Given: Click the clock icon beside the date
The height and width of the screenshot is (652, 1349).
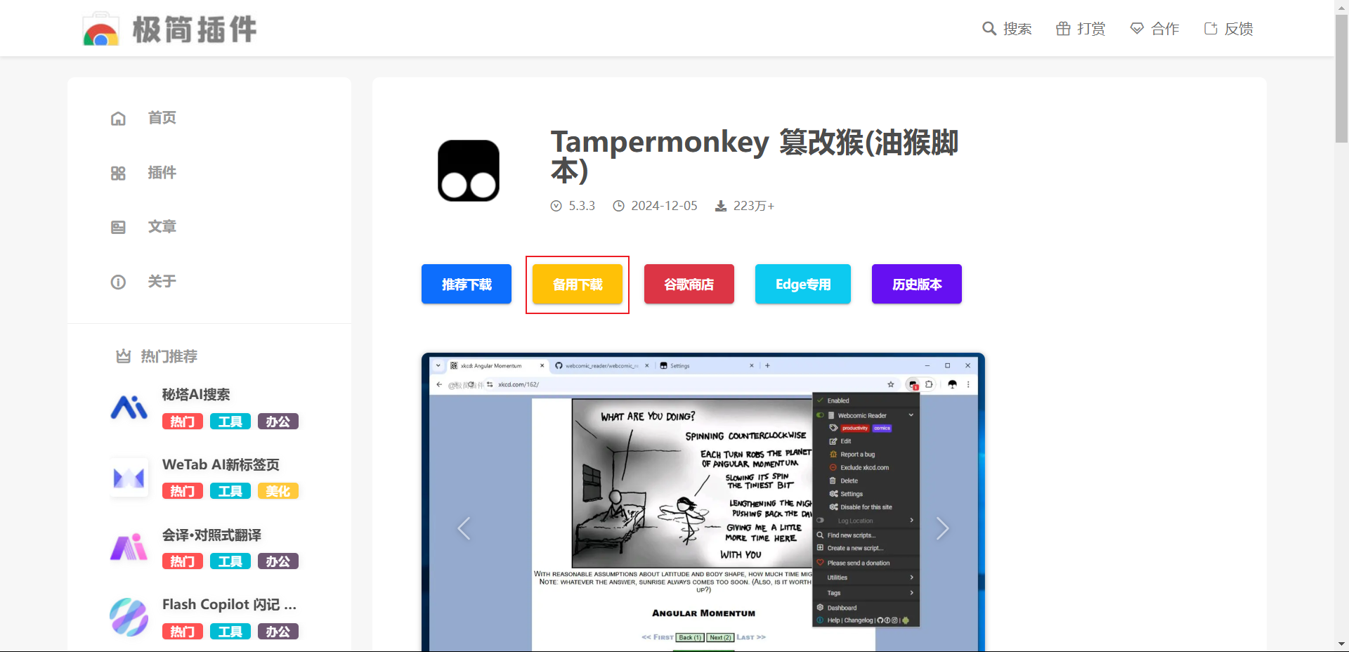Looking at the screenshot, I should [x=619, y=206].
